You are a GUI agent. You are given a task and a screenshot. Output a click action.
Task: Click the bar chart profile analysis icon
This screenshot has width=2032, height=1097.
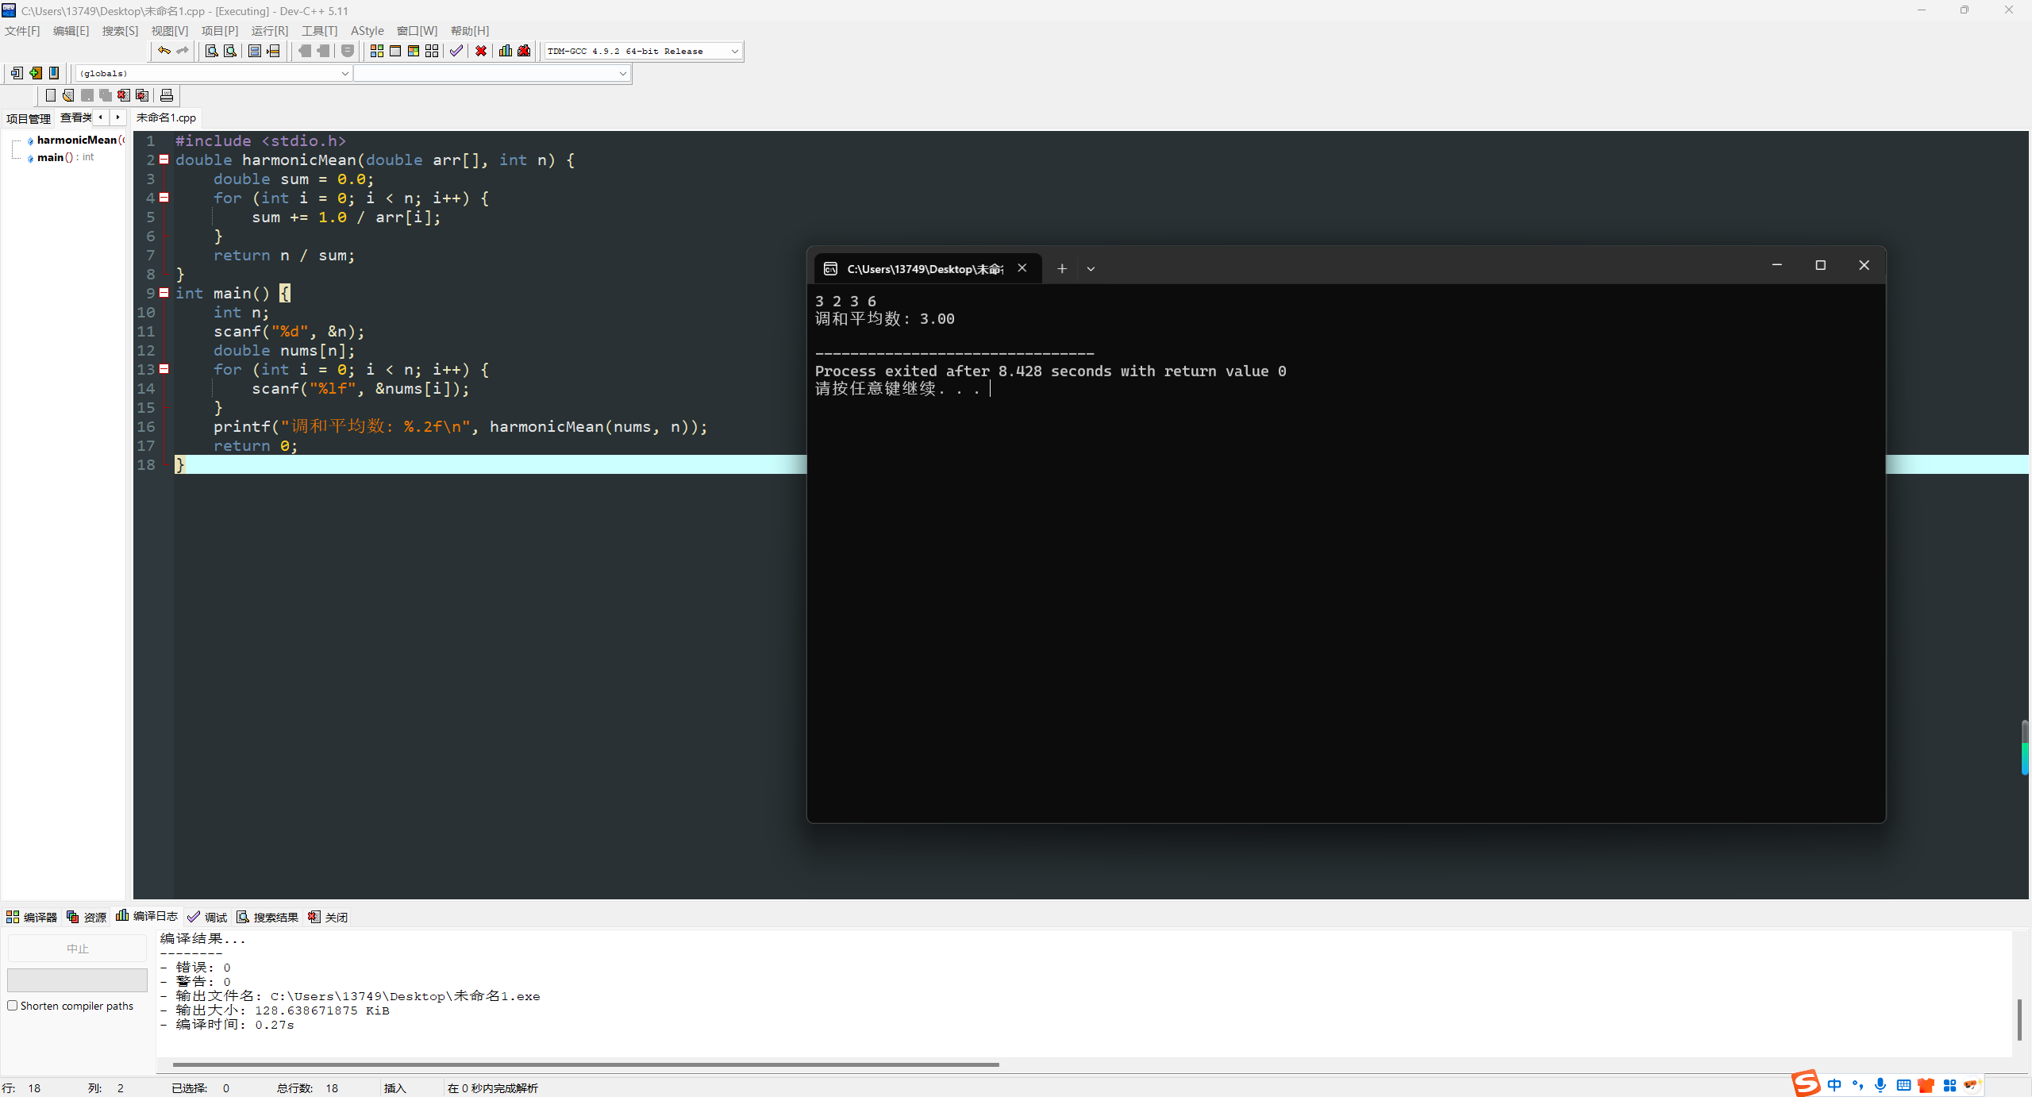[505, 51]
